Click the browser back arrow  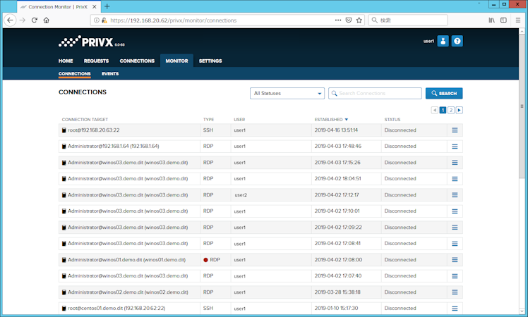[x=10, y=20]
